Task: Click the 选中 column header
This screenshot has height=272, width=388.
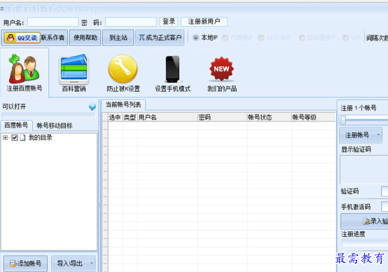Action: 115,117
